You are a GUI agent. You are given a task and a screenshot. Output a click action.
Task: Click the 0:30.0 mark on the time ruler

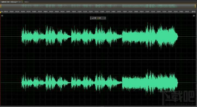coord(34,11)
